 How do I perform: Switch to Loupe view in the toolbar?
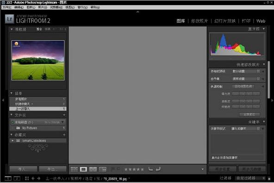pos(83,169)
